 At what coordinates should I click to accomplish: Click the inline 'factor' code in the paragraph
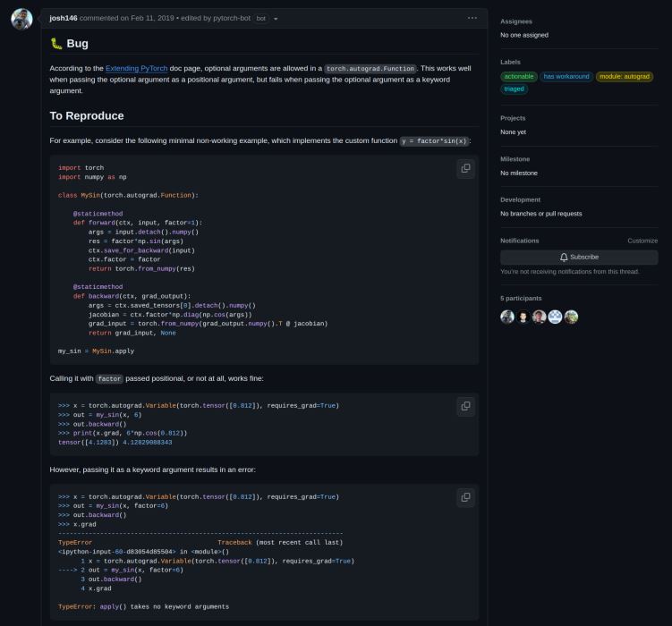click(x=109, y=379)
